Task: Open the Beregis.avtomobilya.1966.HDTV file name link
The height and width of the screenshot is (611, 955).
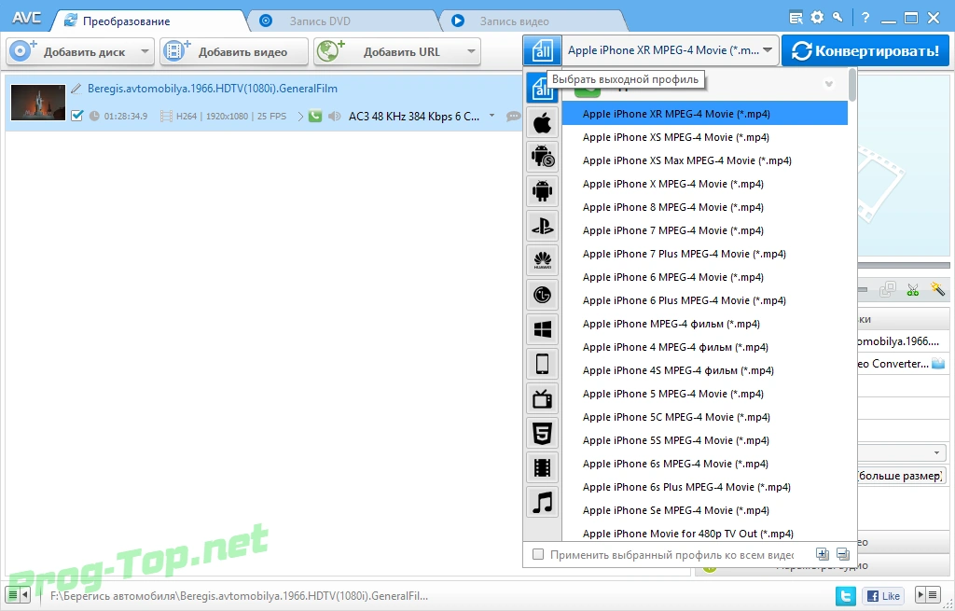Action: pyautogui.click(x=213, y=89)
